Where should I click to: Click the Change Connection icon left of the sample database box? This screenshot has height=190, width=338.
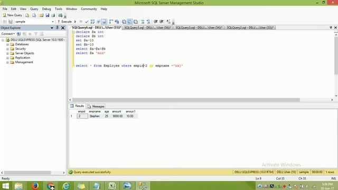pos(11,22)
